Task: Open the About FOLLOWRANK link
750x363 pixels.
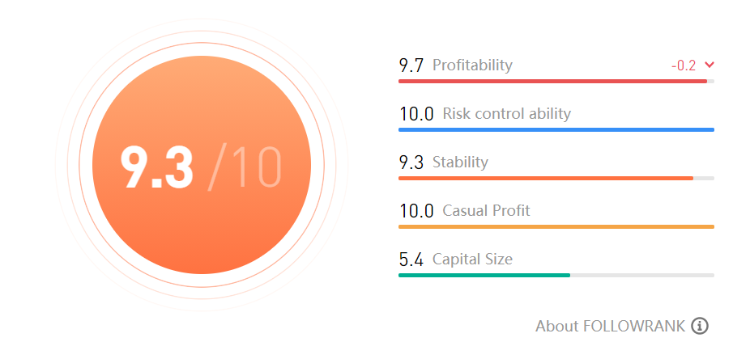Action: click(x=610, y=326)
